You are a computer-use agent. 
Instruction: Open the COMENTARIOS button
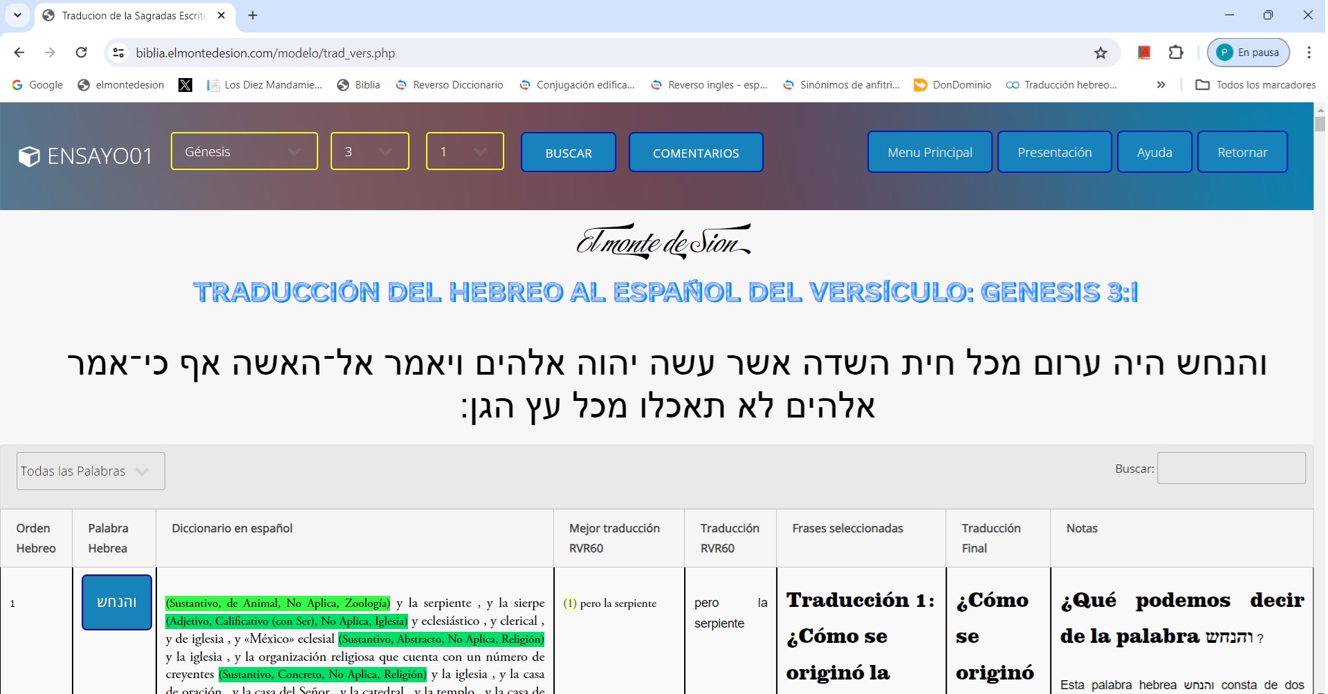[696, 153]
